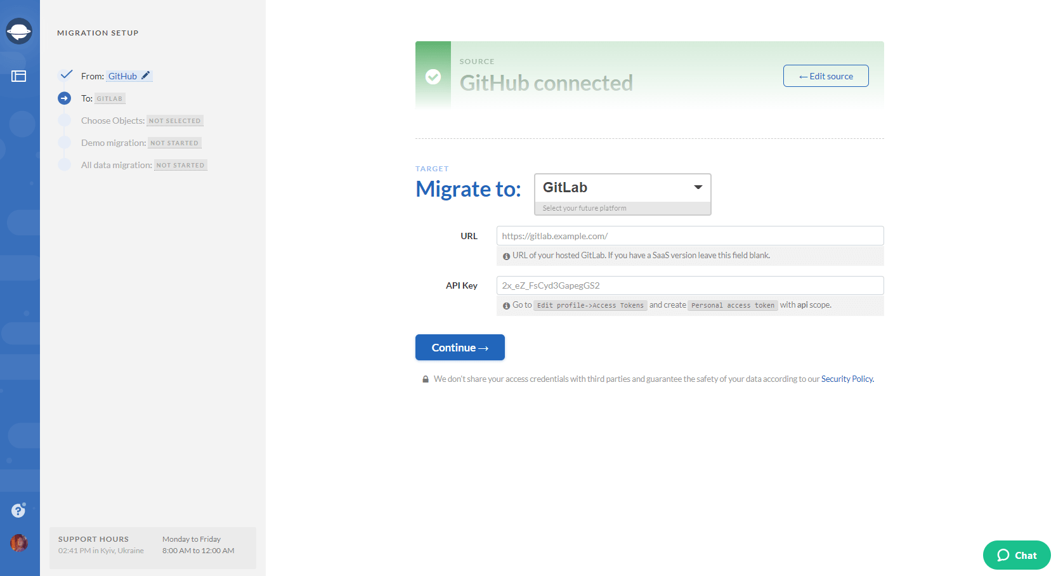
Task: Open the Chat widget
Action: point(1017,555)
